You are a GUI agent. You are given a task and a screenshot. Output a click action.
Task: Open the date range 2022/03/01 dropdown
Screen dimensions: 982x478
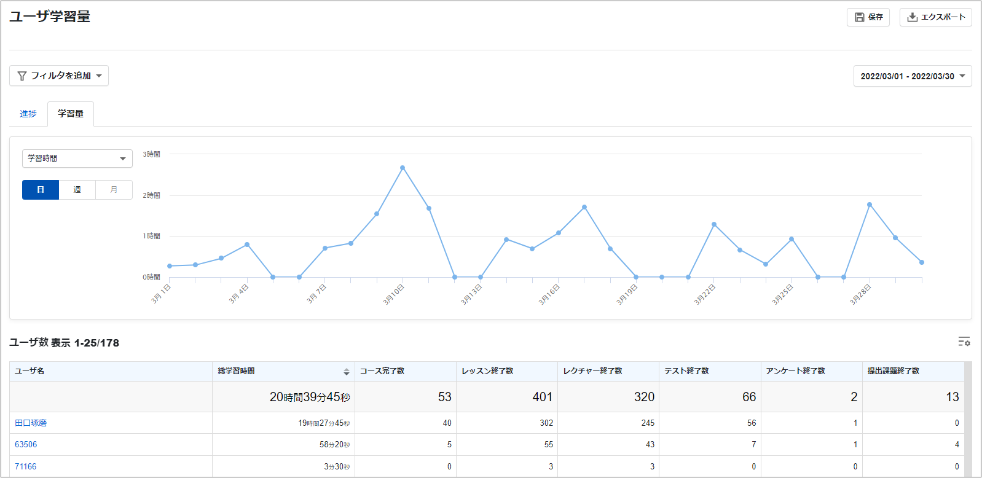913,76
